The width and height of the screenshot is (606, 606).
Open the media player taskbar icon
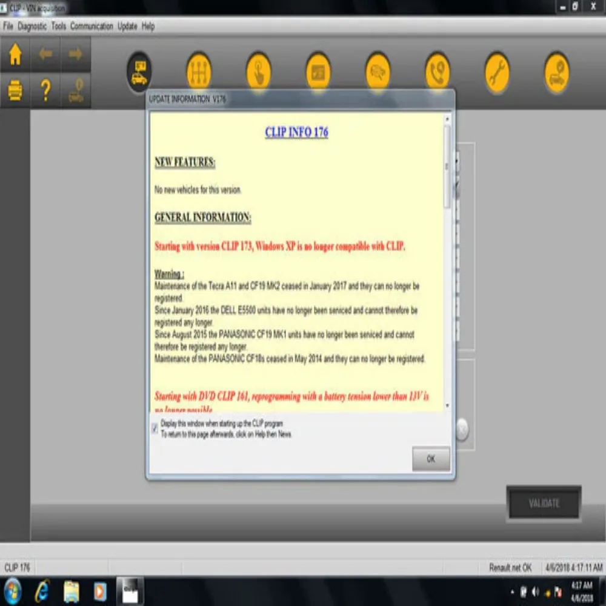tap(100, 591)
